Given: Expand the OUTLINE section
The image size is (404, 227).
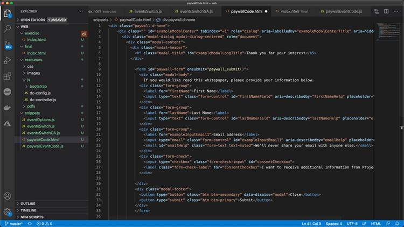Looking at the screenshot, I should point(28,203).
